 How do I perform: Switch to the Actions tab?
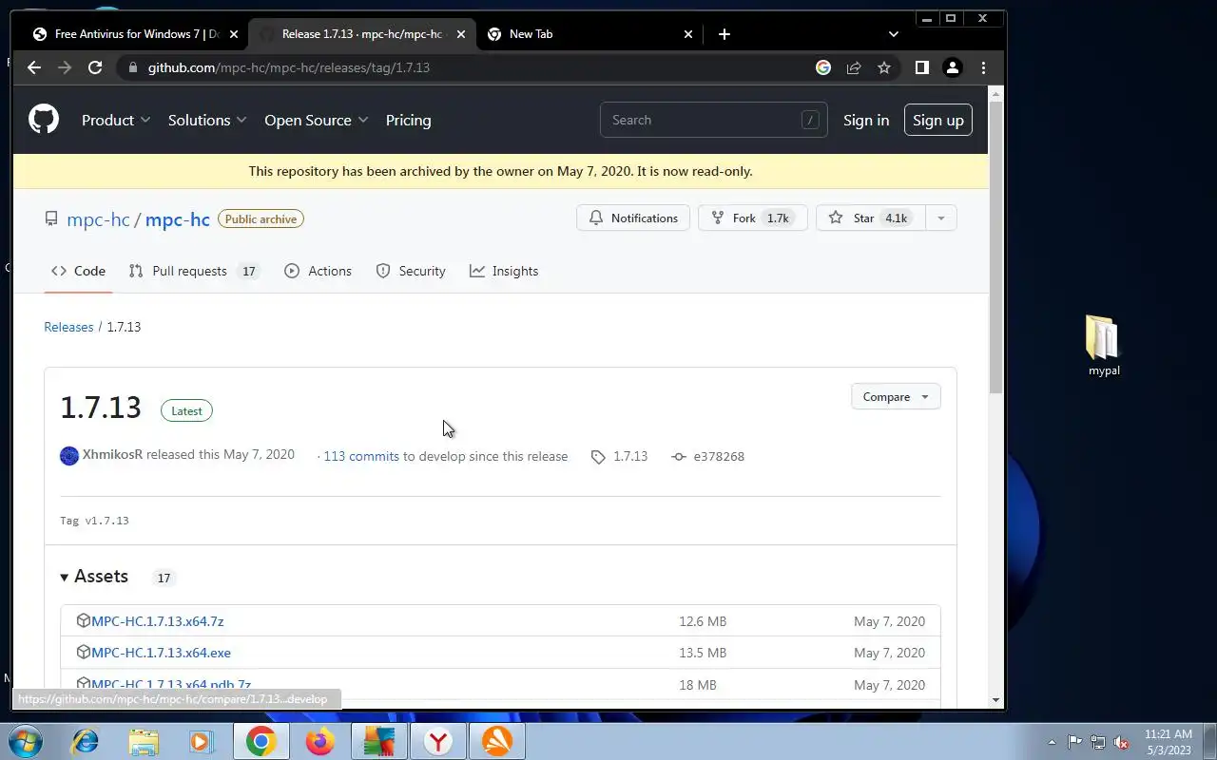(318, 271)
